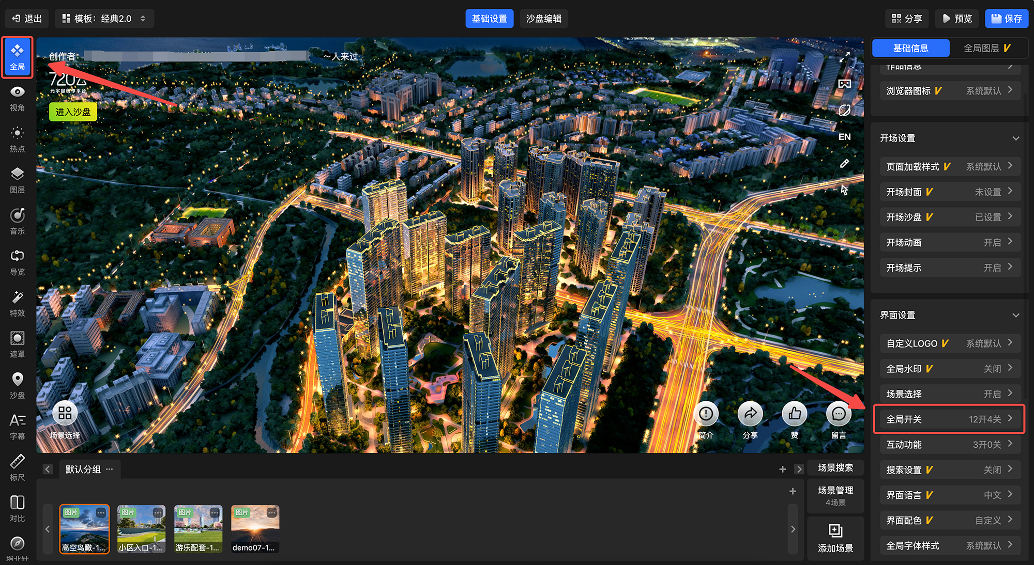
Task: Switch to 沙盘编辑 tab
Action: click(543, 19)
